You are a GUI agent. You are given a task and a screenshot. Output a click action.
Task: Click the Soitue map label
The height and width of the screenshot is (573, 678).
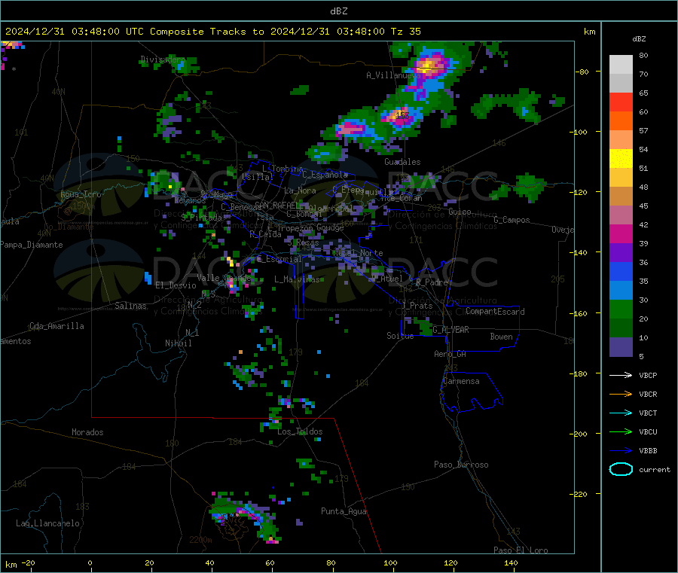point(400,336)
